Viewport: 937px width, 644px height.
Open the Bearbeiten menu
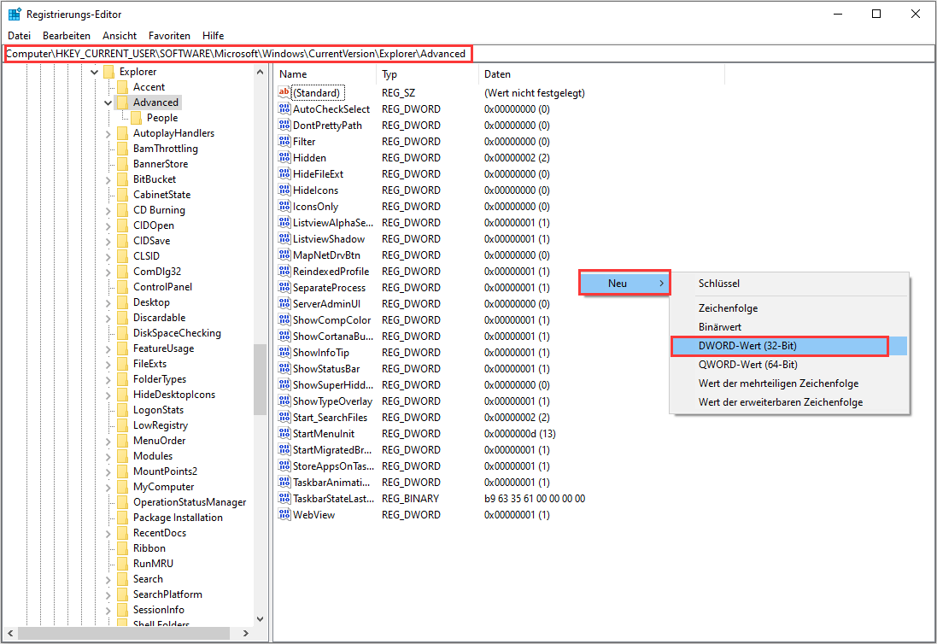pyautogui.click(x=67, y=36)
